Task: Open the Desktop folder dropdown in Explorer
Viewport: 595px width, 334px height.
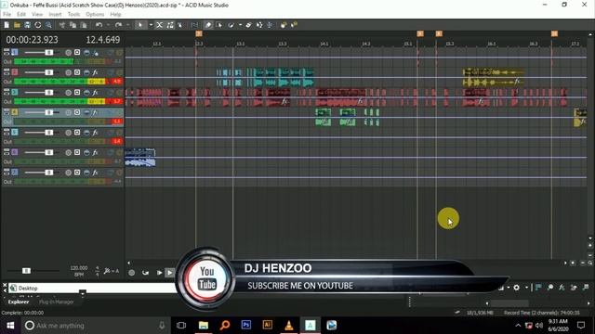Action: pyautogui.click(x=83, y=292)
